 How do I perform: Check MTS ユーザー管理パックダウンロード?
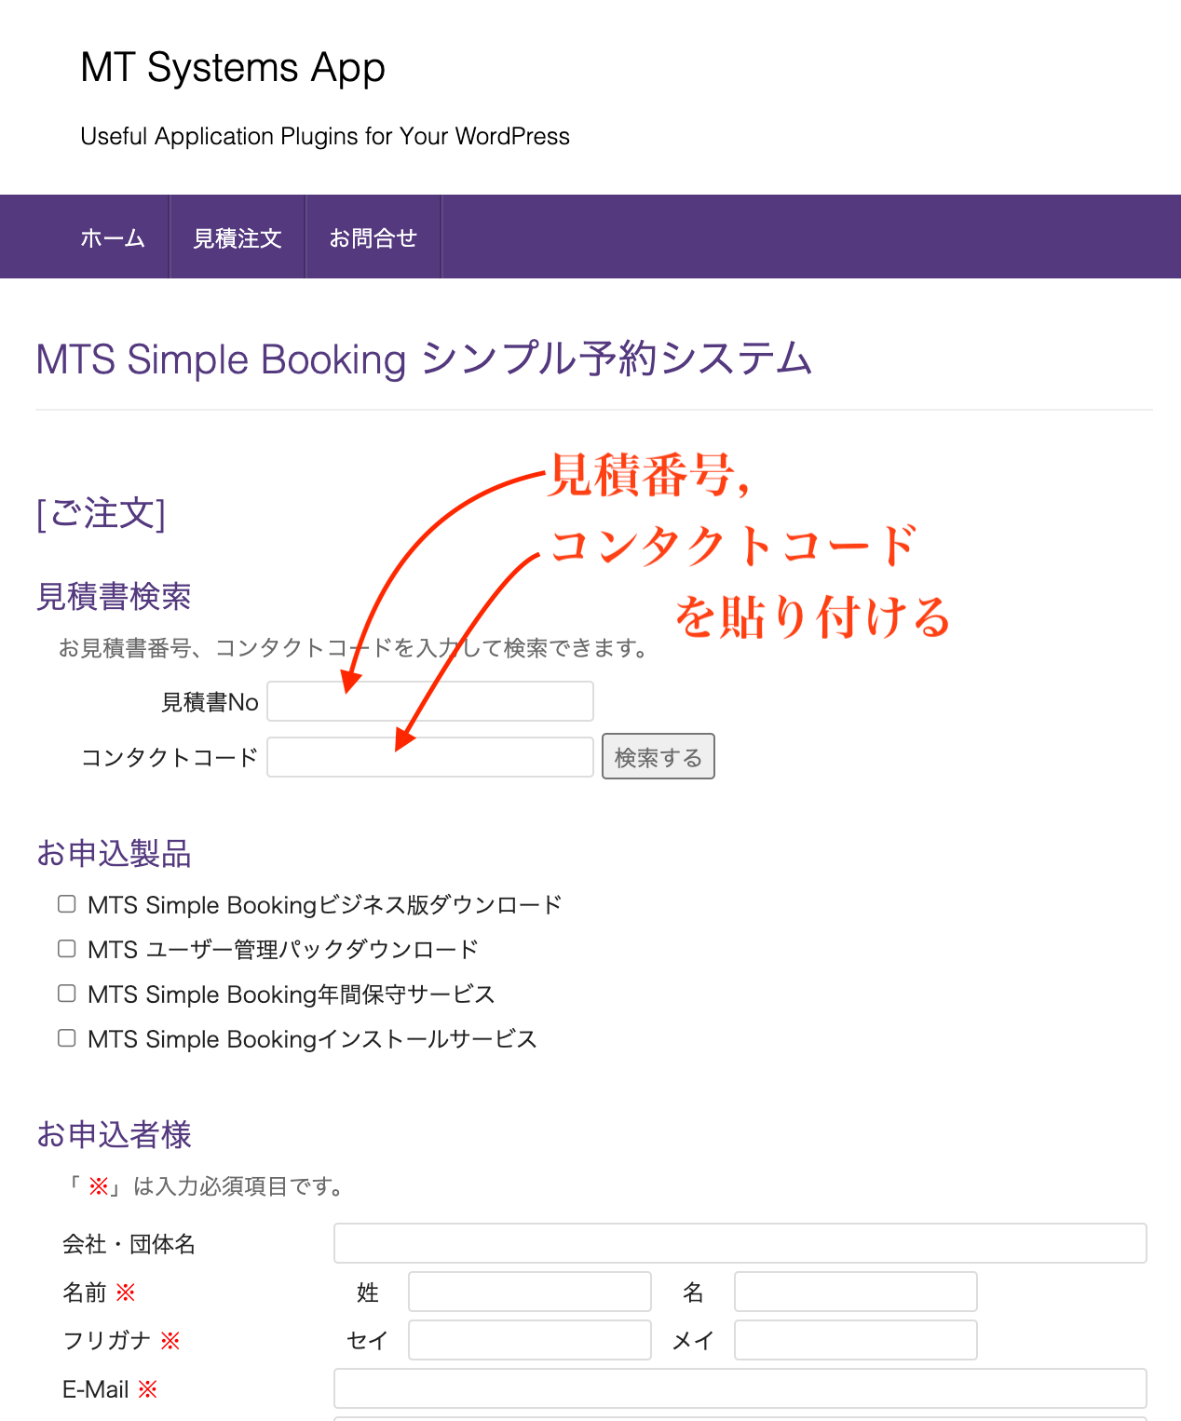click(67, 949)
